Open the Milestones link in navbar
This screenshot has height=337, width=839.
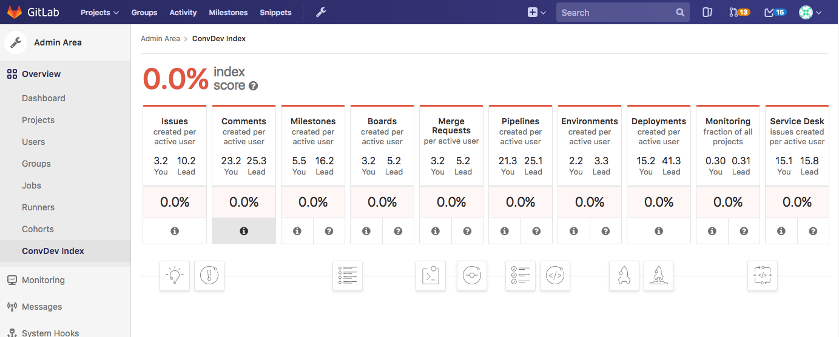tap(228, 12)
